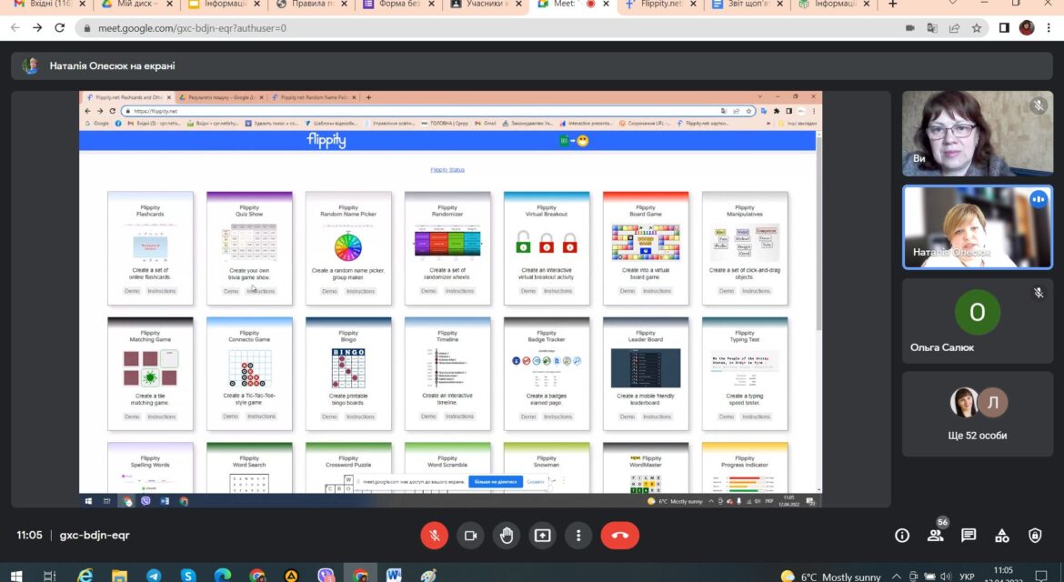Image resolution: width=1064 pixels, height=582 pixels.
Task: Click the Ще 52 особи tile
Action: coord(977,414)
